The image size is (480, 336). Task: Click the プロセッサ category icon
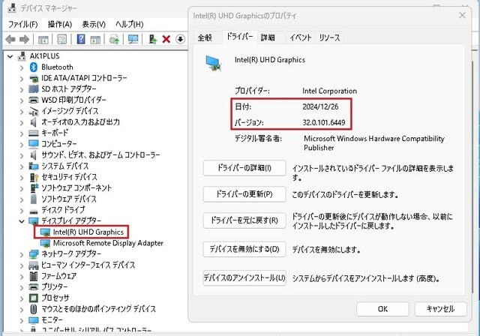point(33,298)
